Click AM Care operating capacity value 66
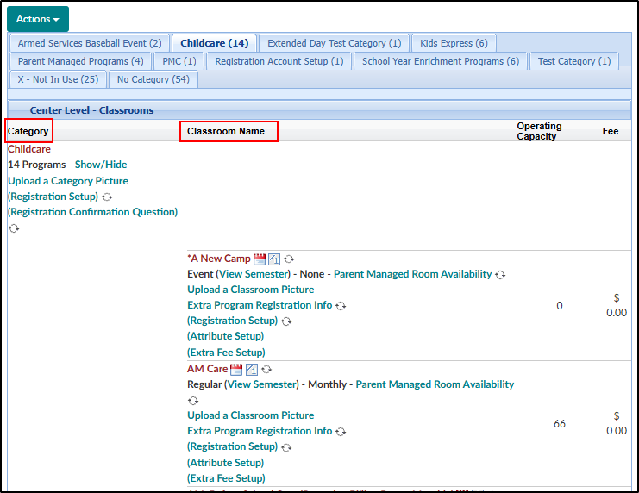This screenshot has height=493, width=639. click(560, 424)
